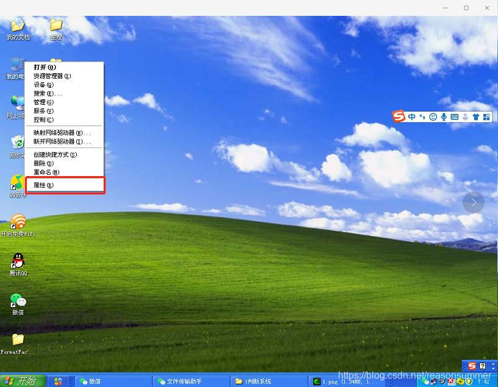Switch to the 微信 taskbar button
The width and height of the screenshot is (498, 387).
click(x=113, y=382)
